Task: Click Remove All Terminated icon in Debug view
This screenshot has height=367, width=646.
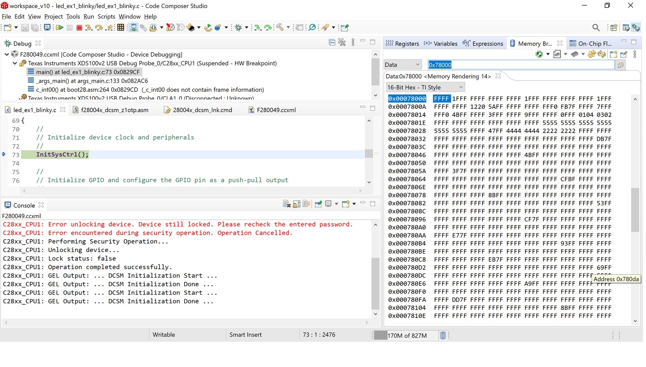Action: tap(342, 42)
